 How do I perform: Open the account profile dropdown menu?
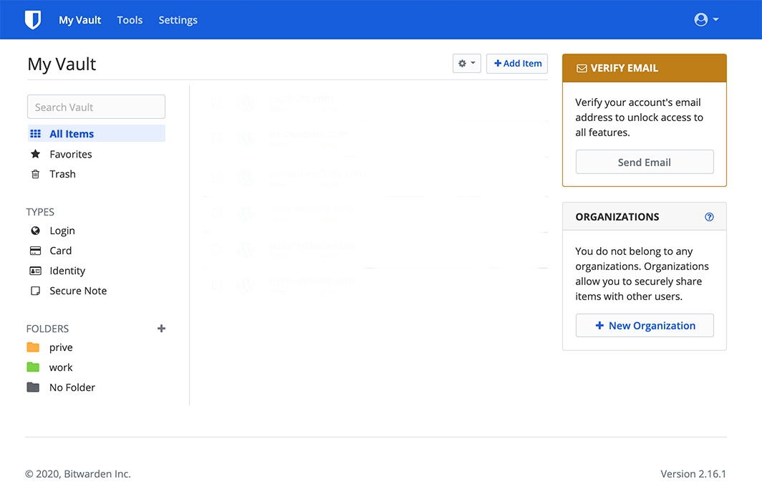pyautogui.click(x=706, y=19)
